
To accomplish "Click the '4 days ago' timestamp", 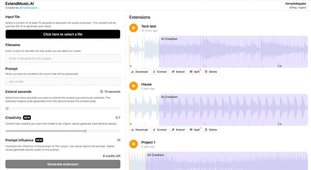I will pyautogui.click(x=148, y=147).
